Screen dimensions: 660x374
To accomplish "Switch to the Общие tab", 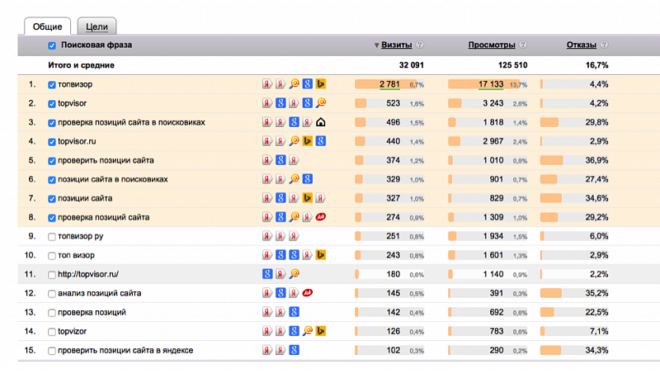I will [x=48, y=26].
